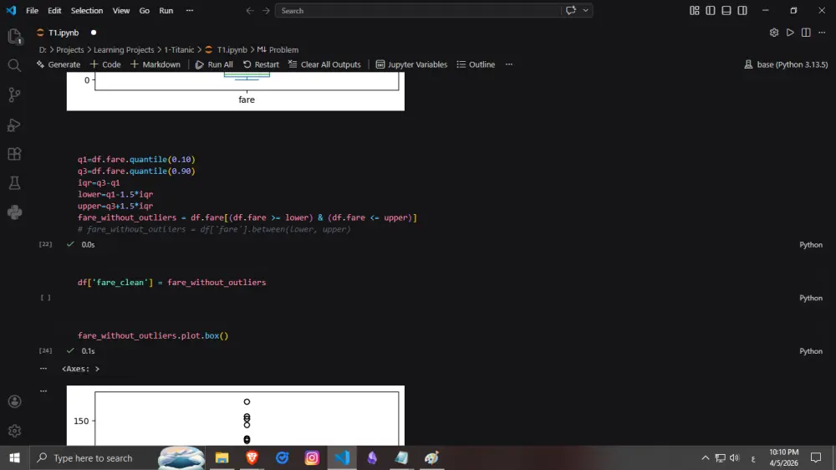This screenshot has width=836, height=470.
Task: Show hidden system tray icons
Action: pyautogui.click(x=706, y=457)
